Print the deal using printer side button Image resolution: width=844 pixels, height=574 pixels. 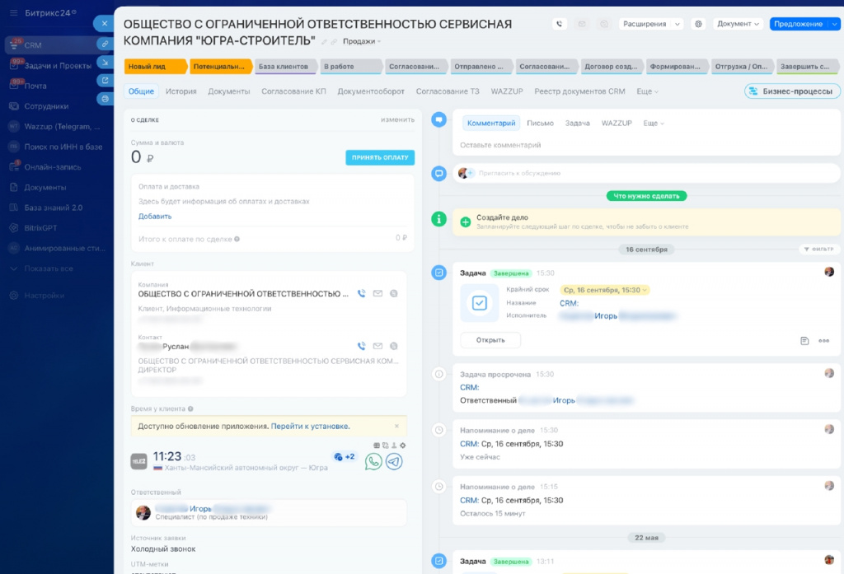(105, 99)
